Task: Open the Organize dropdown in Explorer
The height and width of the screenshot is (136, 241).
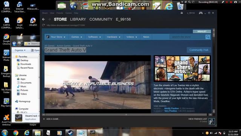Action: pos(20,50)
